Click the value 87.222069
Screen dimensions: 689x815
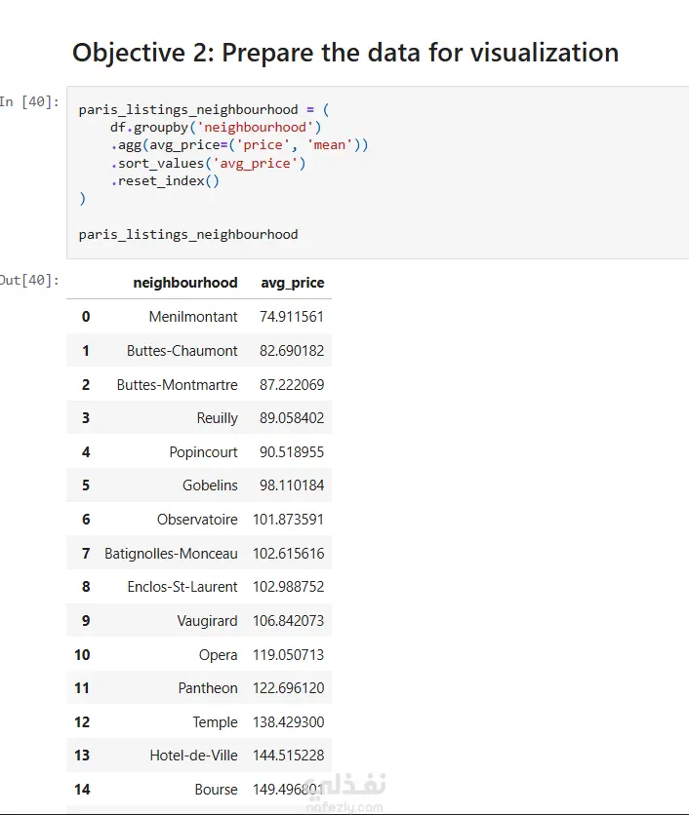pos(292,385)
